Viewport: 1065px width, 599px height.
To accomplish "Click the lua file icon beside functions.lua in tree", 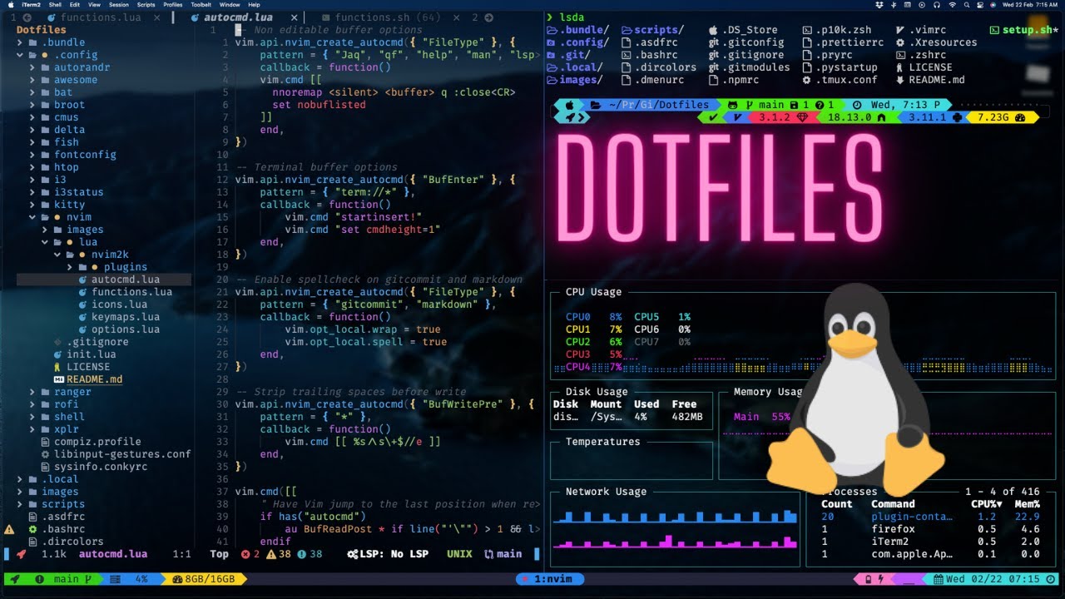I will [x=83, y=292].
